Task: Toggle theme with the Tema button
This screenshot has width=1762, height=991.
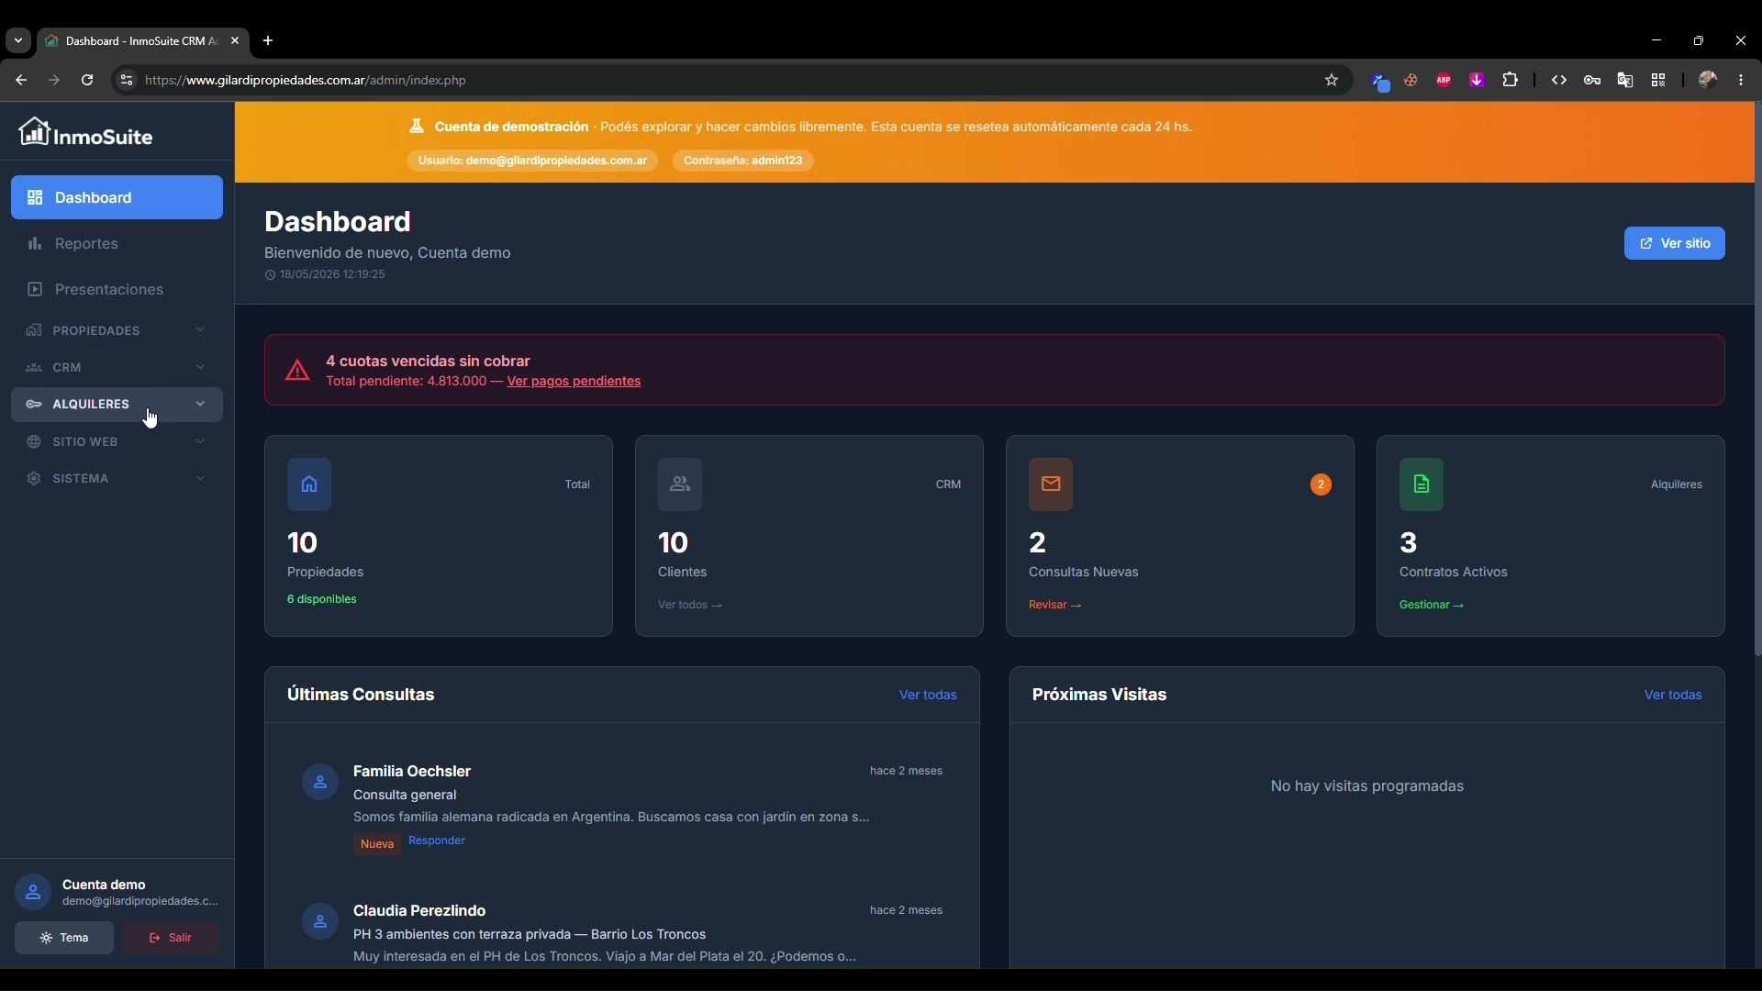Action: (64, 938)
